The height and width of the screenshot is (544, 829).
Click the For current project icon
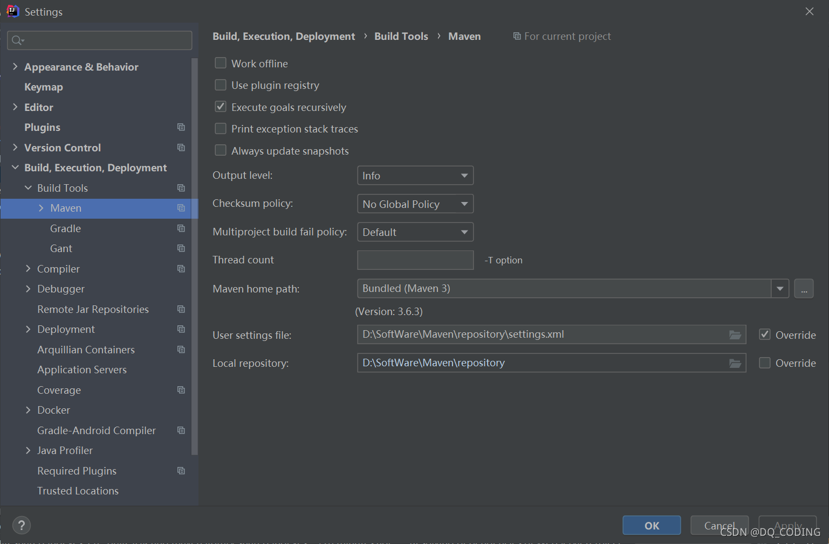coord(517,36)
